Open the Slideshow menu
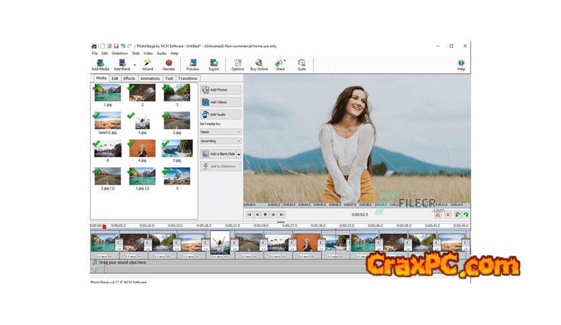The height and width of the screenshot is (325, 561). click(119, 53)
